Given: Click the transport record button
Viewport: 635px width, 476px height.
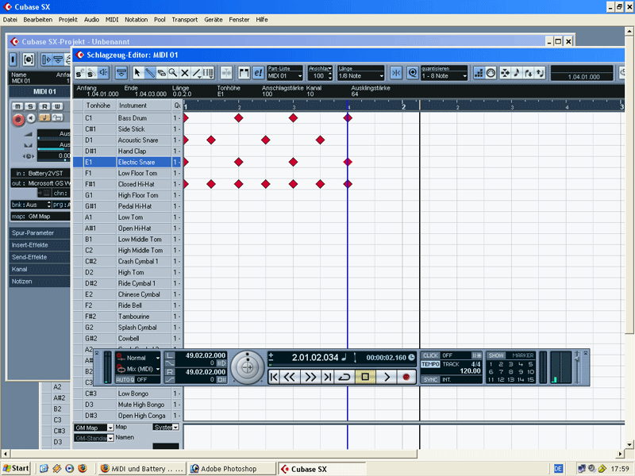Looking at the screenshot, I should (406, 377).
